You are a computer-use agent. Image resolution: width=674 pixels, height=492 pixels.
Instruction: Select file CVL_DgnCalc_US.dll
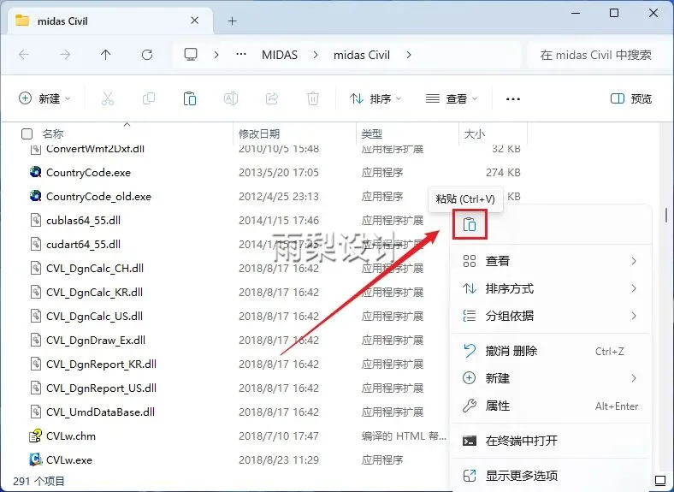95,316
